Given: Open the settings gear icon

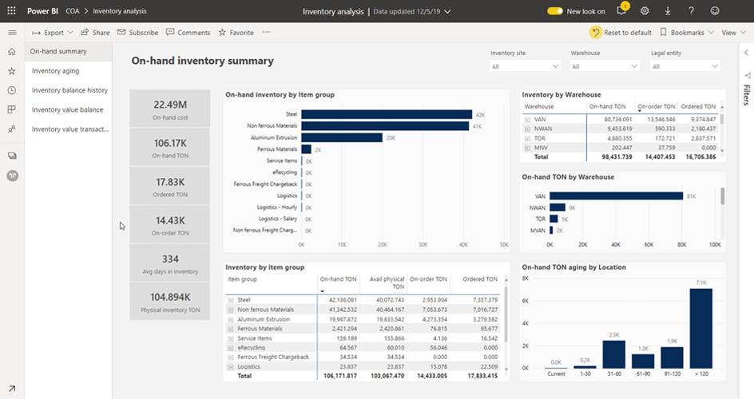Looking at the screenshot, I should pos(645,11).
